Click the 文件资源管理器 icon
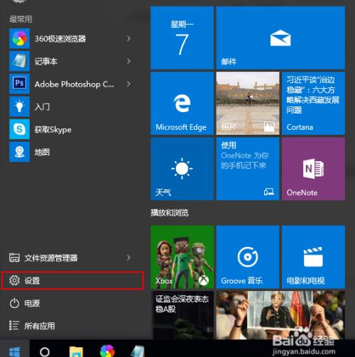 (14, 258)
